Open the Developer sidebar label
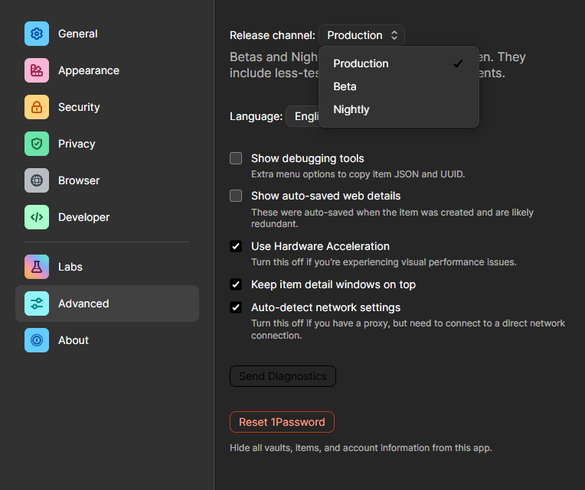The image size is (585, 490). pyautogui.click(x=83, y=217)
